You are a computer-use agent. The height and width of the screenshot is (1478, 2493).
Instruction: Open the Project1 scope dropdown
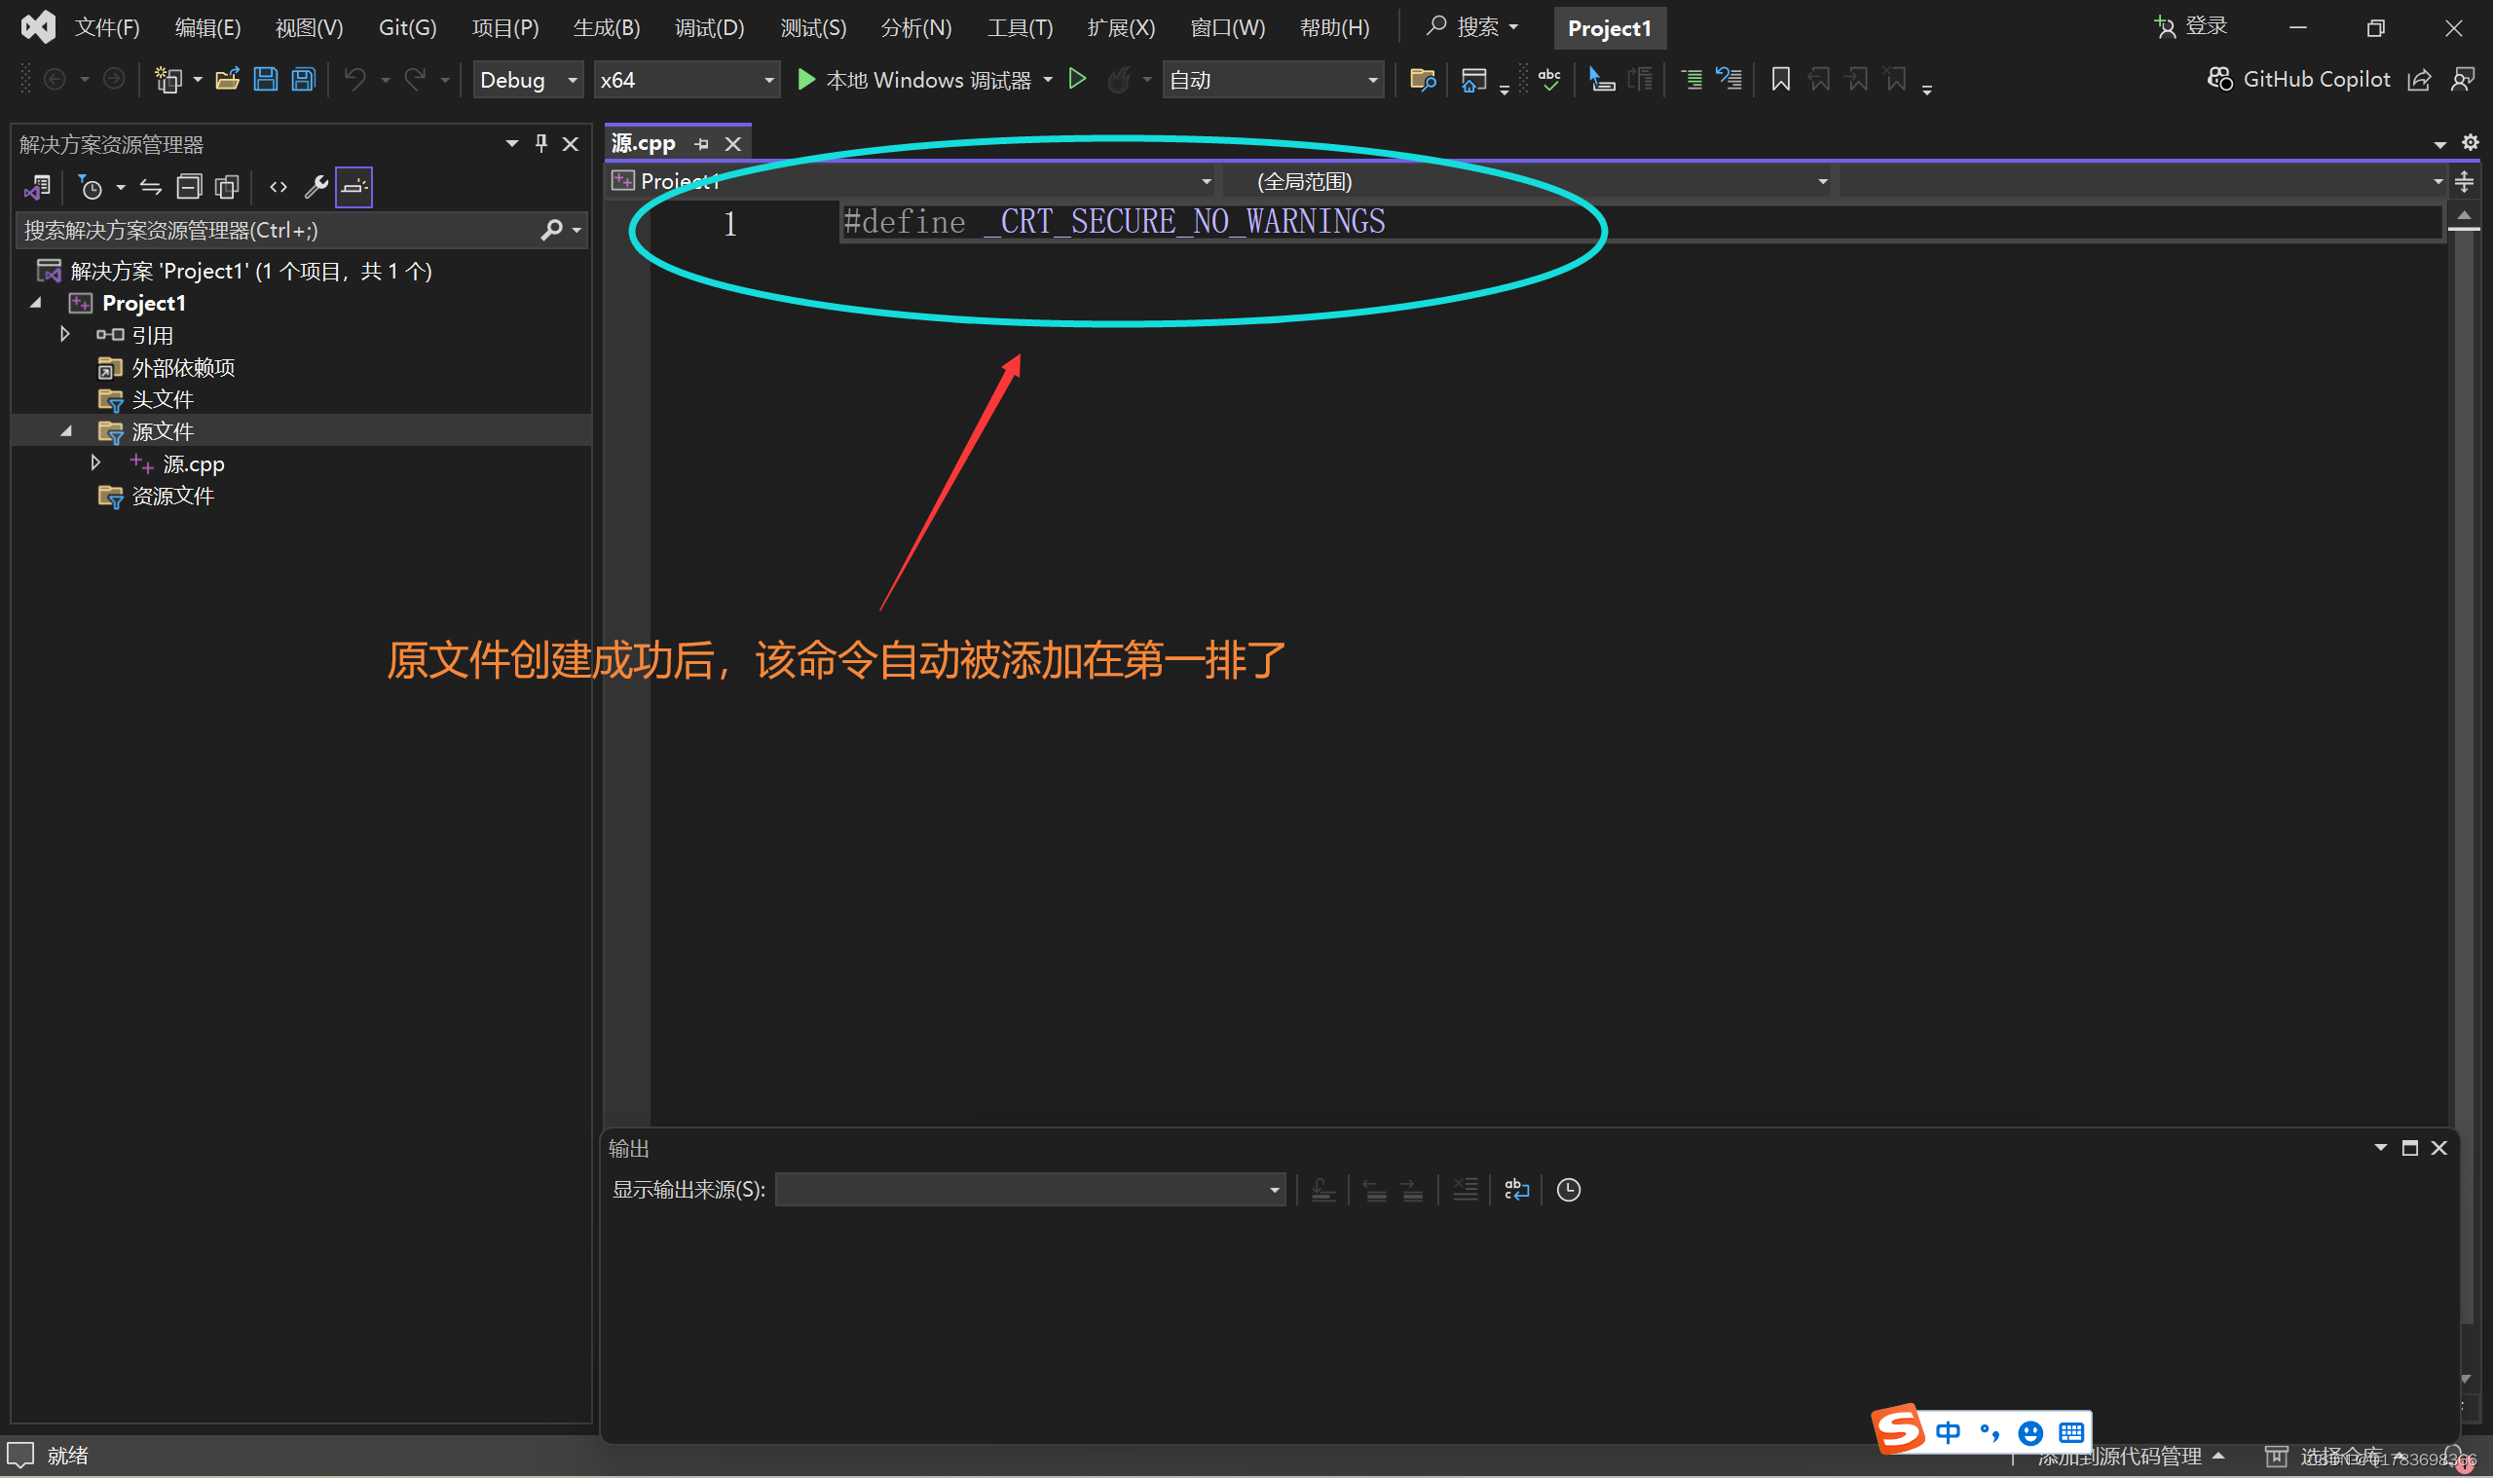pyautogui.click(x=912, y=181)
